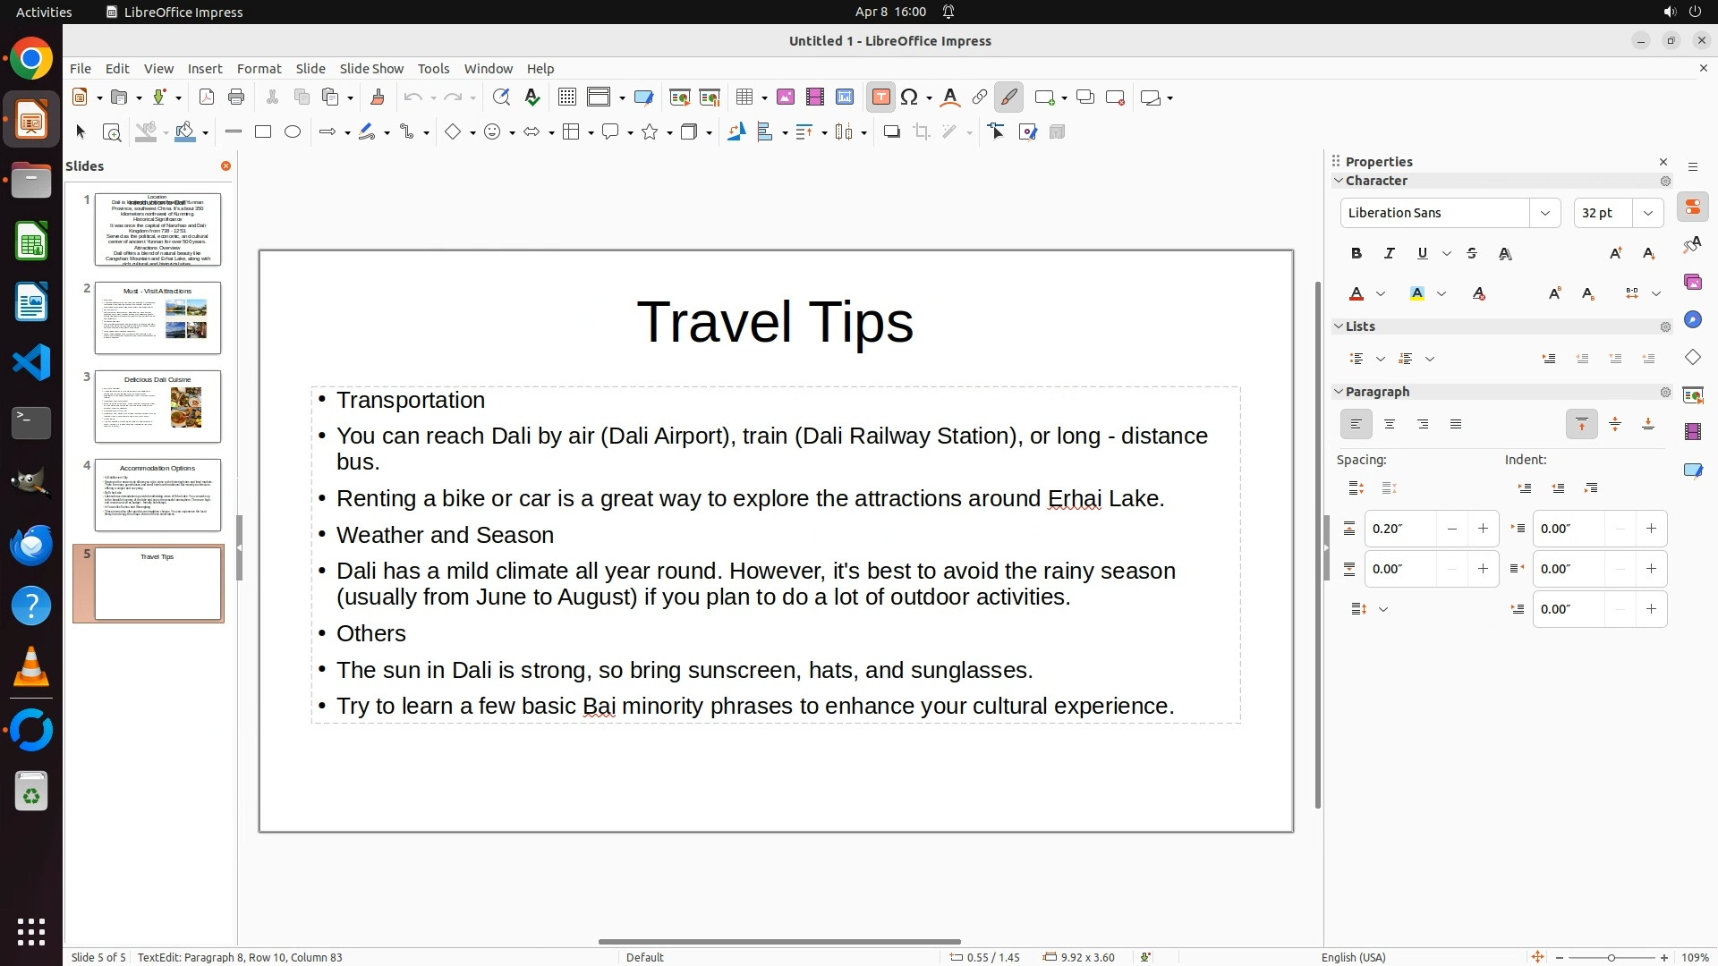Select the Ellipse drawing tool
1718x966 pixels.
pos(293,132)
